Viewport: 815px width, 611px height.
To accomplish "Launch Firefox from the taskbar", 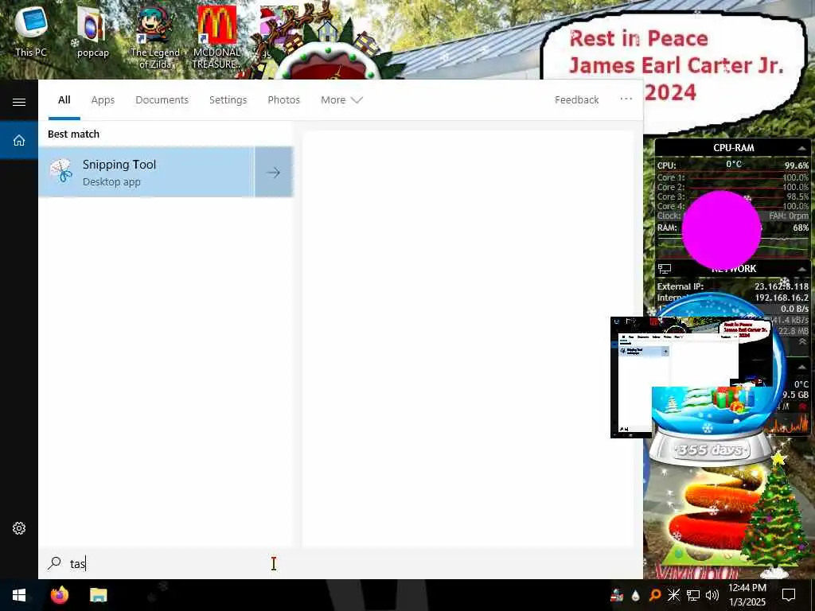I will [x=59, y=595].
